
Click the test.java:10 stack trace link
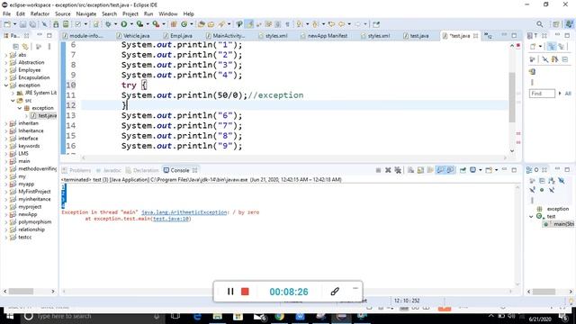click(x=171, y=219)
